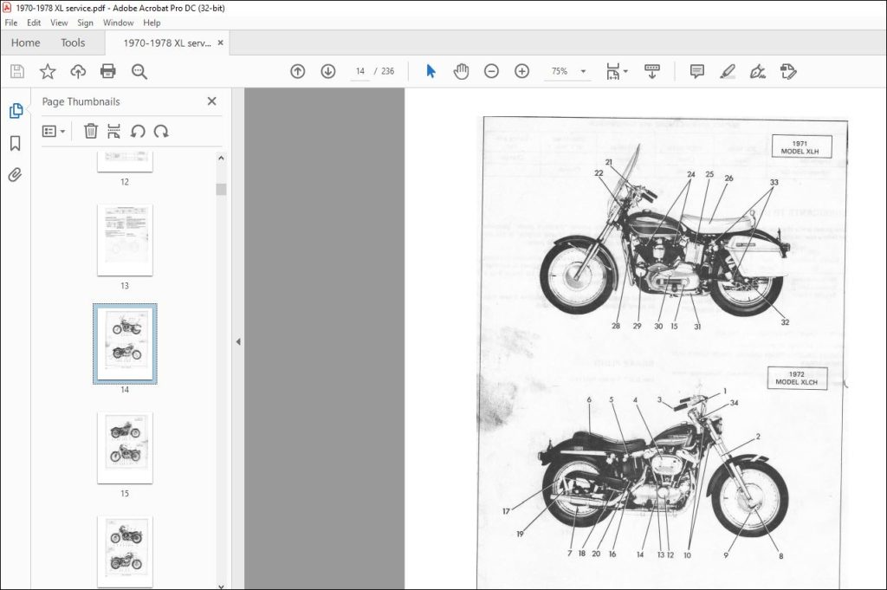Rotate page counterclockwise icon
The image size is (887, 590).
point(138,131)
